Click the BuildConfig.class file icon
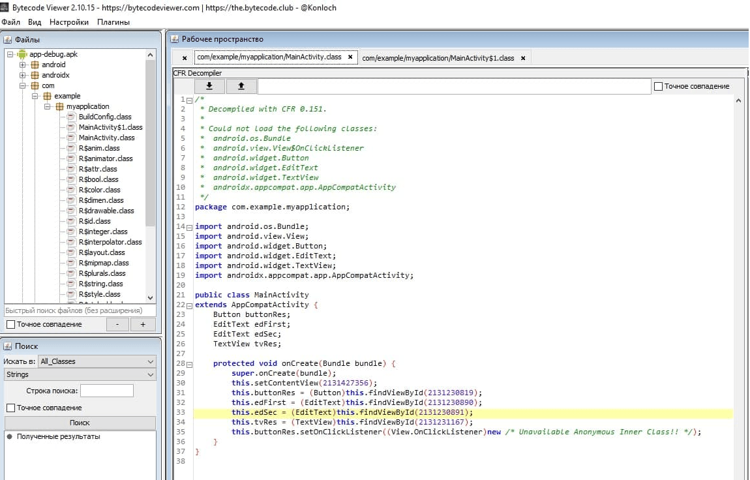Viewport: 750px width, 480px height. [71, 117]
